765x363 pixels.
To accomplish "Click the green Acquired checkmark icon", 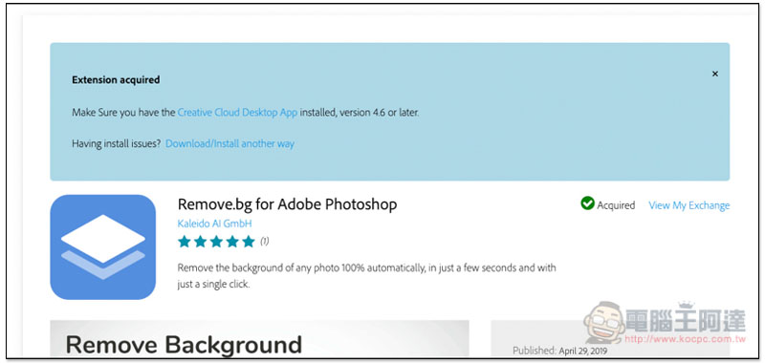I will 587,203.
